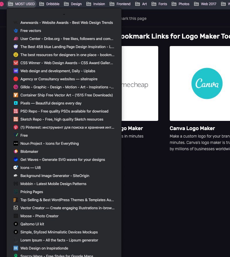
Task: Open the Canva Logo Maker title link
Action: click(192, 128)
